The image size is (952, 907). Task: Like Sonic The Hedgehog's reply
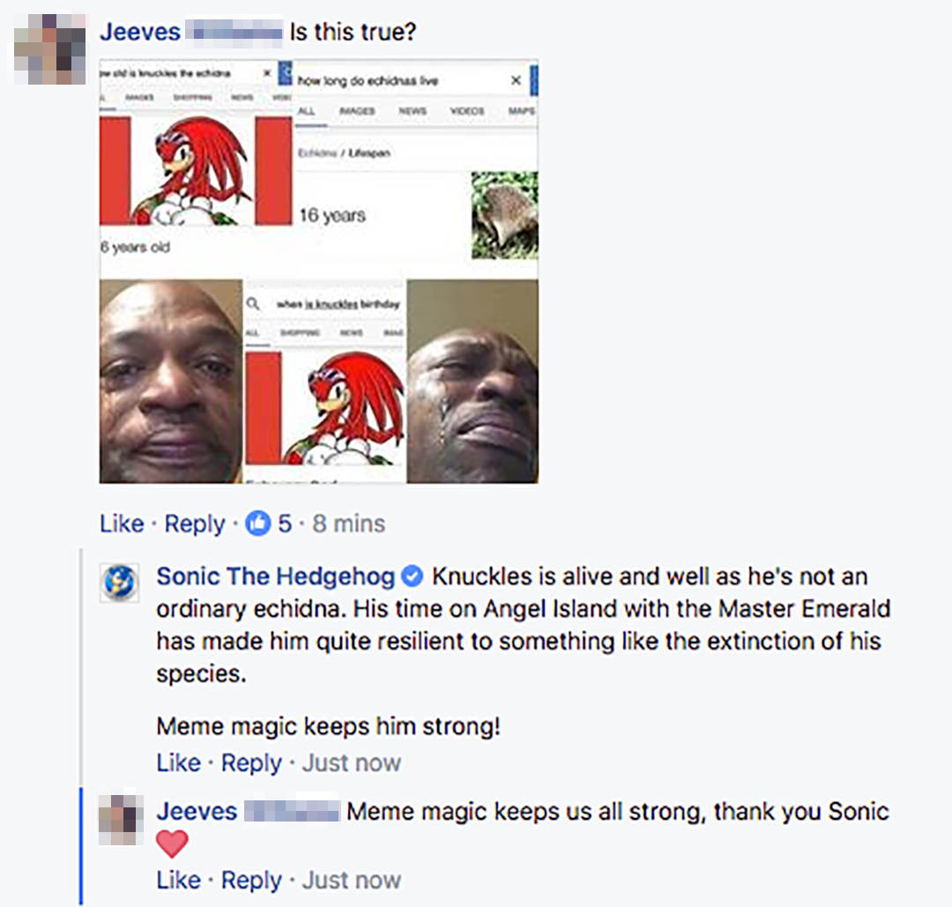[x=178, y=762]
